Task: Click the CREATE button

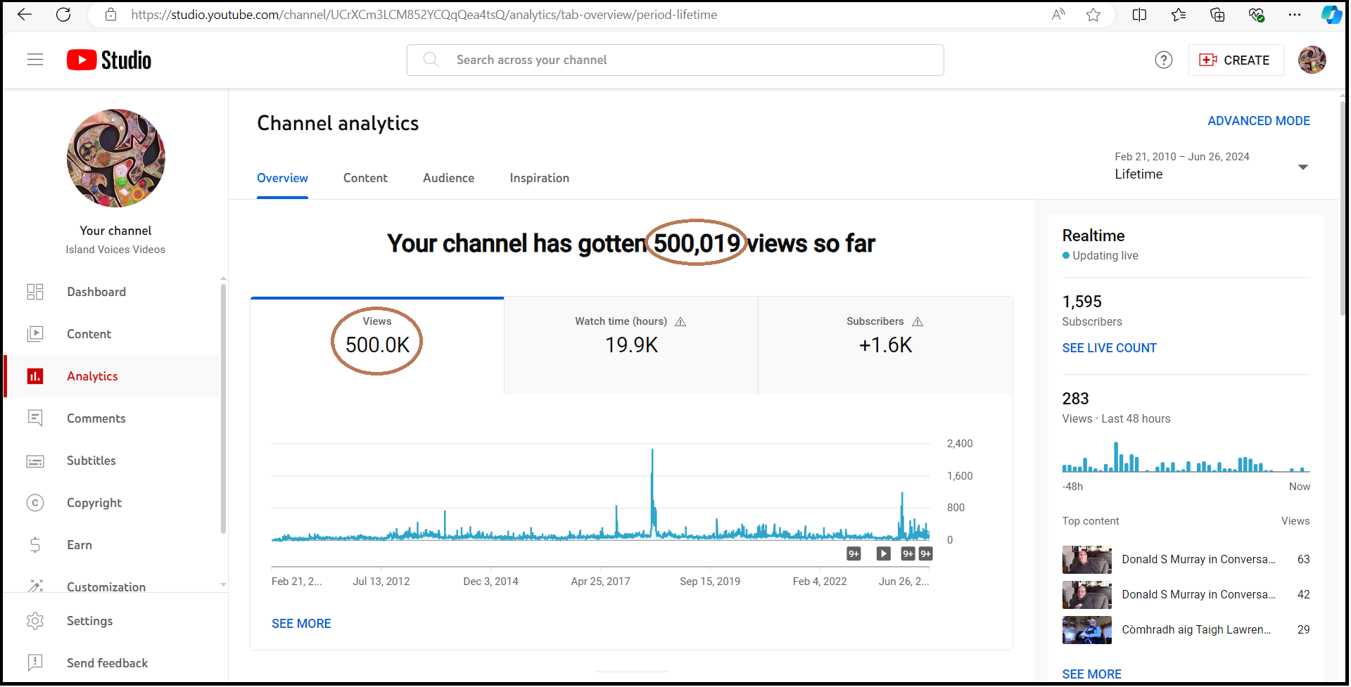Action: pyautogui.click(x=1235, y=60)
